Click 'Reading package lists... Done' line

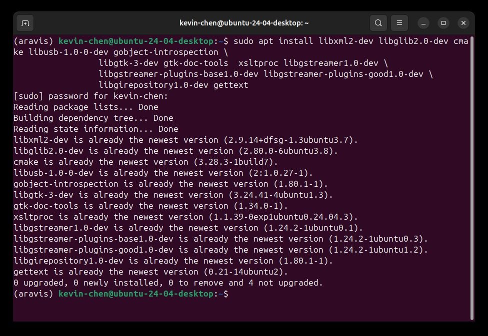tap(85, 107)
